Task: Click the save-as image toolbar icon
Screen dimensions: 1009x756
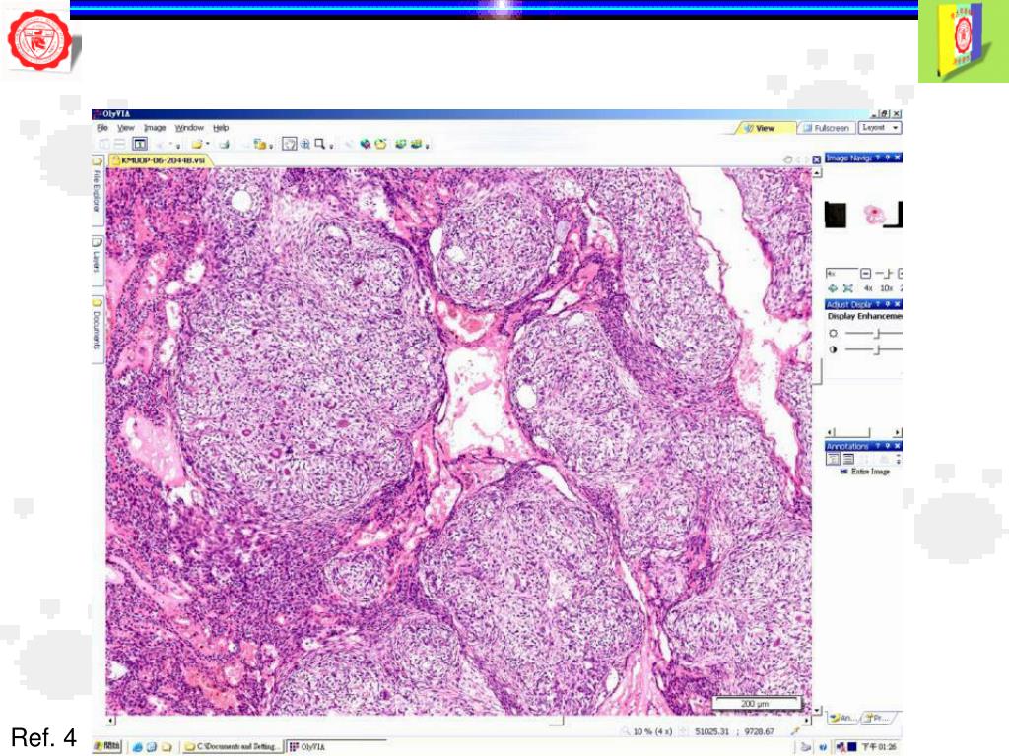Action: click(x=224, y=144)
